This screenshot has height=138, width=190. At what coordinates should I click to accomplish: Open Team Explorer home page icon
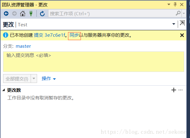pyautogui.click(x=23, y=13)
